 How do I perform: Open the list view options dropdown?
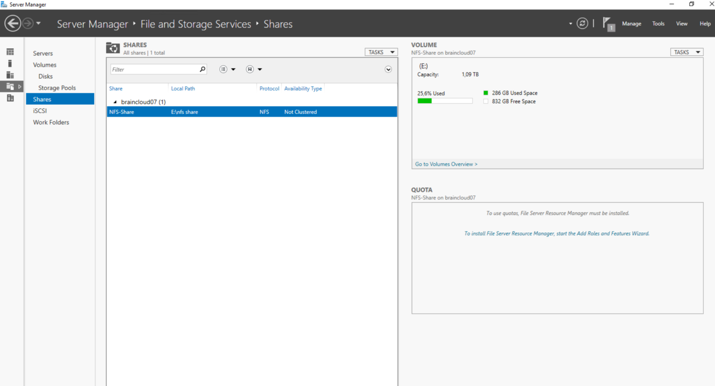coord(227,69)
